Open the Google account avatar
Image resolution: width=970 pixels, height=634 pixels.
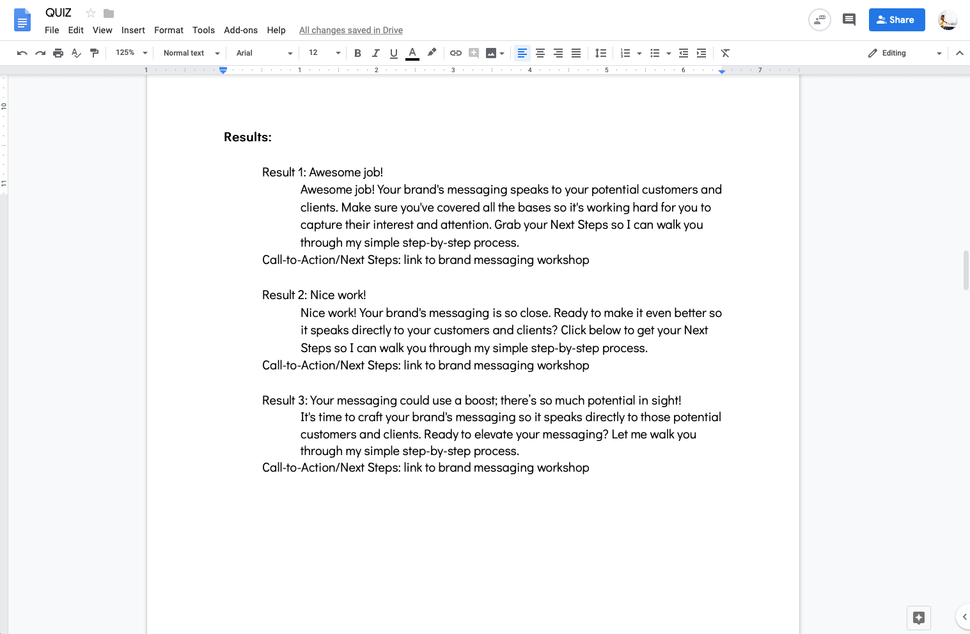[948, 20]
